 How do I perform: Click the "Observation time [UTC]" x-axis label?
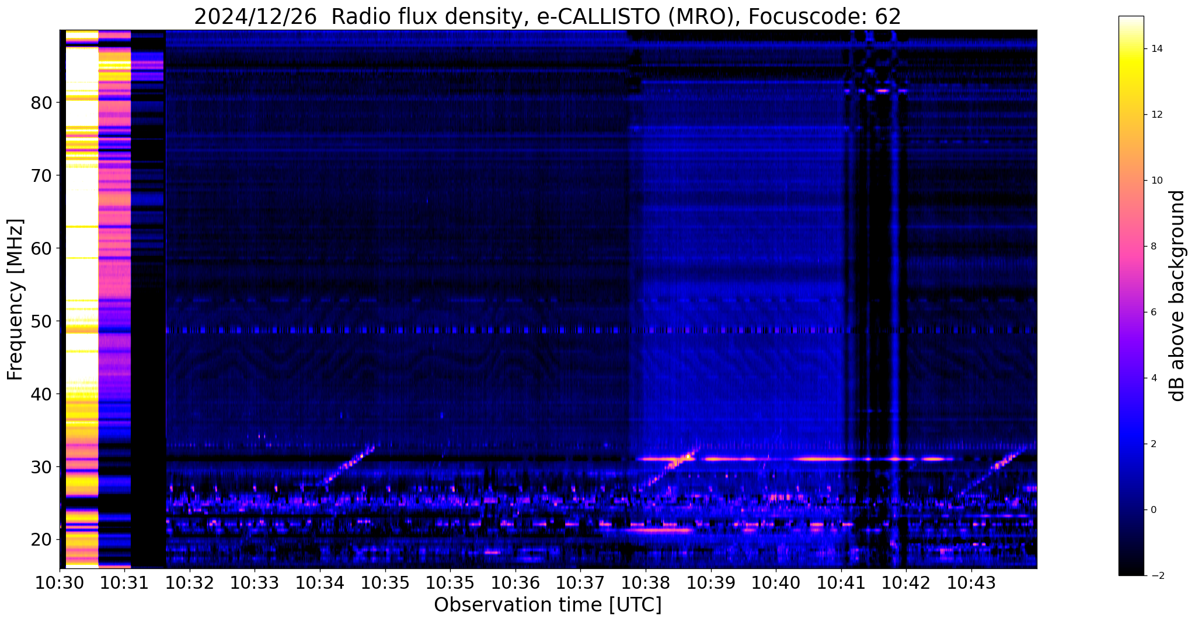(548, 605)
